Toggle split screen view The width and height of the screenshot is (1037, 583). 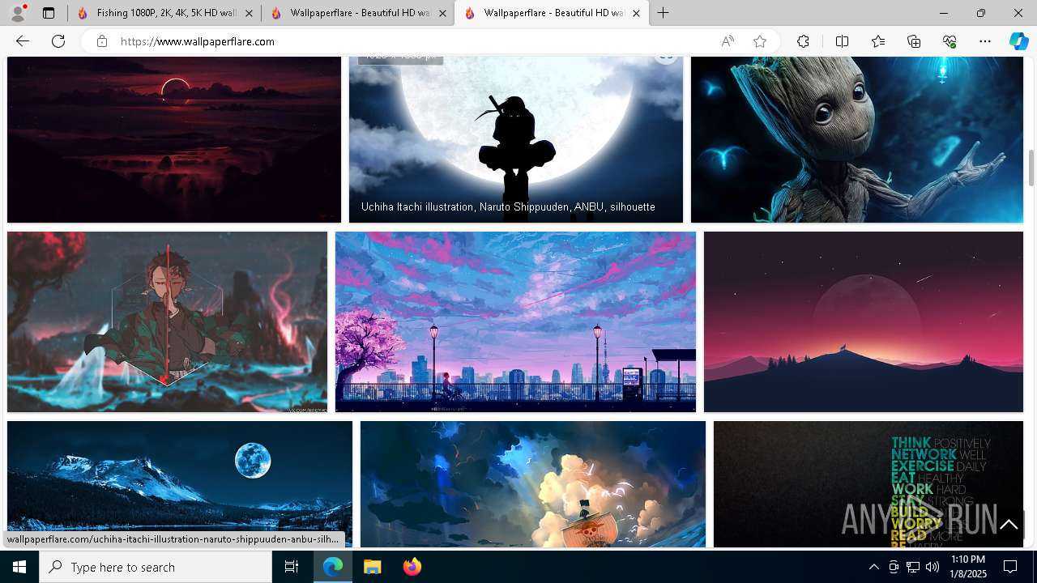(842, 41)
